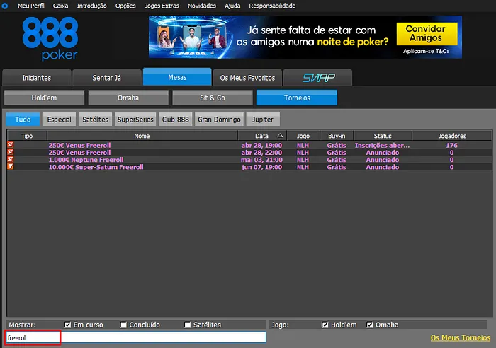Enable the Satélites filter checkbox

coord(188,325)
